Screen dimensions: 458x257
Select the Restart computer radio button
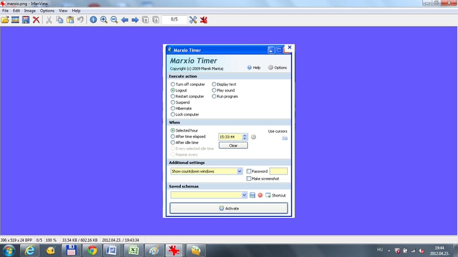click(x=173, y=96)
